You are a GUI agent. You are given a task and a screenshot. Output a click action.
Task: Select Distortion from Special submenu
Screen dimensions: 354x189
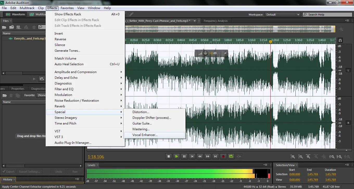tap(155, 112)
